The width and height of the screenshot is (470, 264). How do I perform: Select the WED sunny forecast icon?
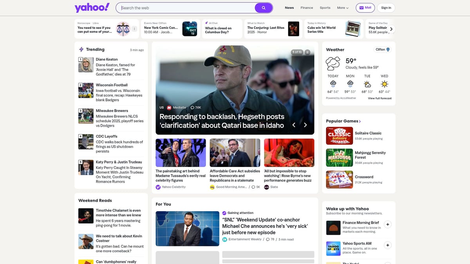385,84
